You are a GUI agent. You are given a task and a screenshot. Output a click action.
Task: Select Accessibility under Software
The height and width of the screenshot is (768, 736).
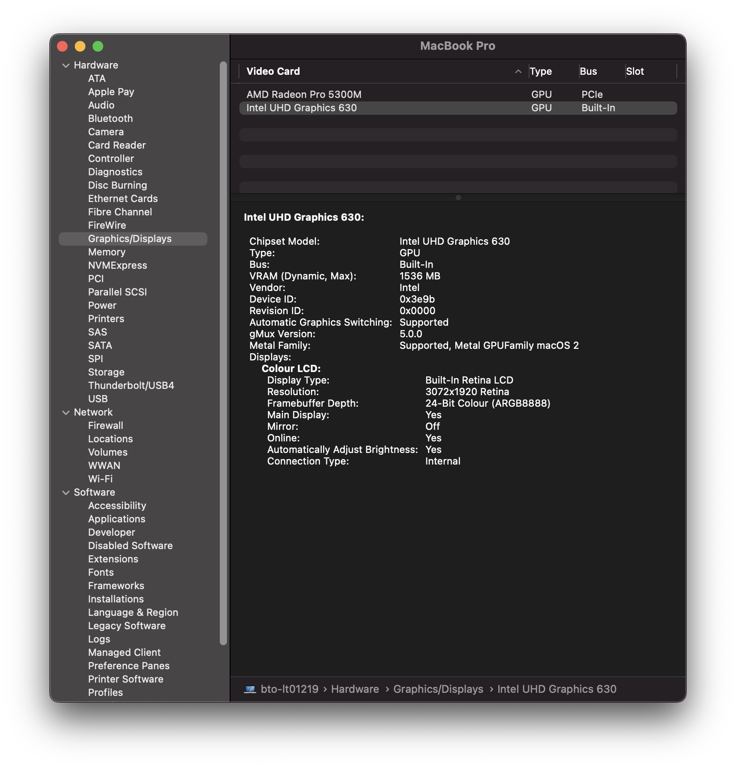(x=117, y=506)
